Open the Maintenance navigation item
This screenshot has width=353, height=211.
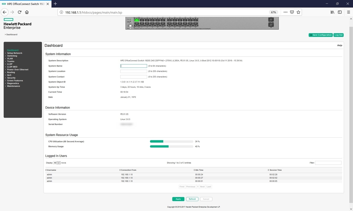click(x=14, y=86)
